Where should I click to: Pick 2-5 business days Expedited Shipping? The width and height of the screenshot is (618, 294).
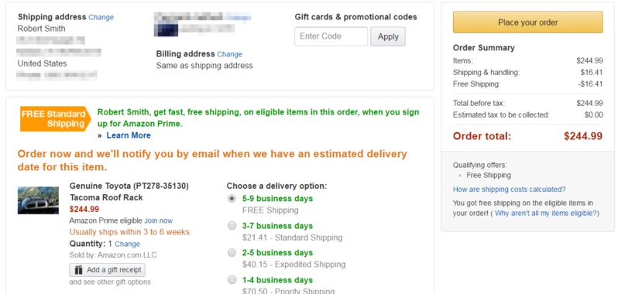pyautogui.click(x=232, y=253)
